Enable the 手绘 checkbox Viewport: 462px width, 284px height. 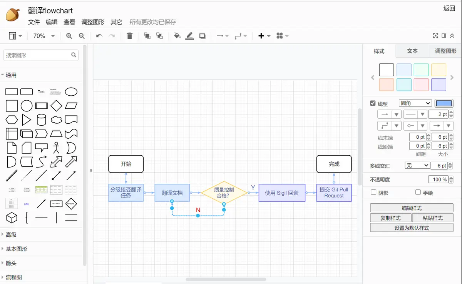pos(418,192)
